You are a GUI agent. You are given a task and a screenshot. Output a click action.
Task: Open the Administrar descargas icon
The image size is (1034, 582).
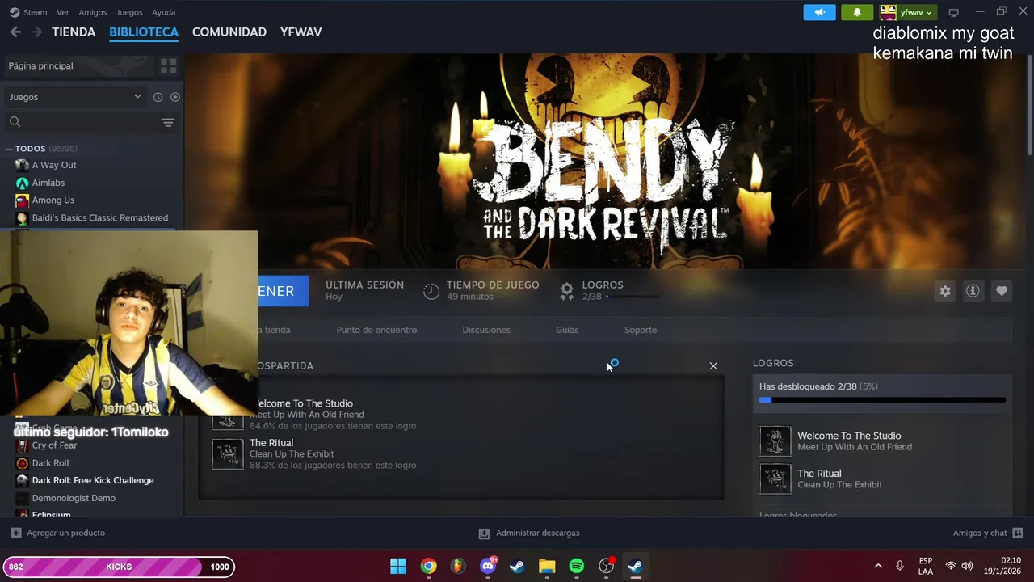pyautogui.click(x=484, y=533)
